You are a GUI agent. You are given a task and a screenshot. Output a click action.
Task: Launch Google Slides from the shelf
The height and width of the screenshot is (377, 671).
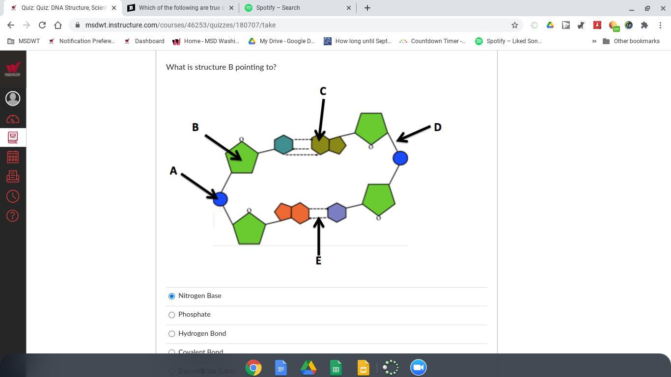point(363,368)
